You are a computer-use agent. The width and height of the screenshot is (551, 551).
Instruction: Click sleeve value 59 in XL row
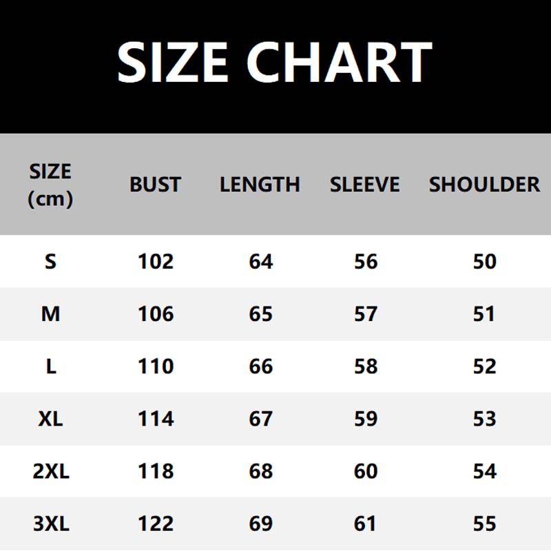[x=366, y=419]
